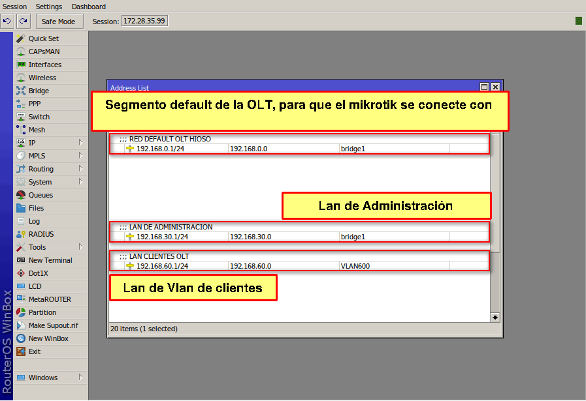This screenshot has height=401, width=586.
Task: Click the Redo arrow icon in toolbar
Action: point(23,22)
